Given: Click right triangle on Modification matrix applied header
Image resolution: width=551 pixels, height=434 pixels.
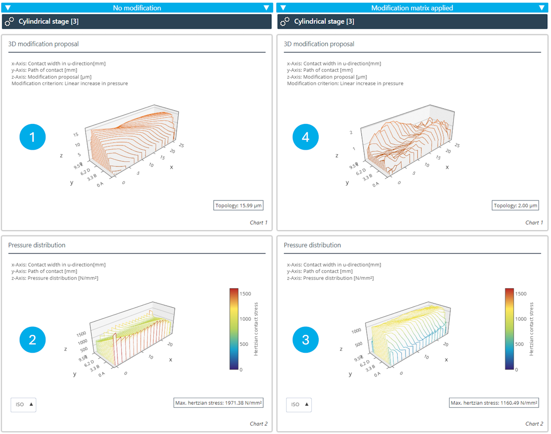Looking at the screenshot, I should point(542,8).
